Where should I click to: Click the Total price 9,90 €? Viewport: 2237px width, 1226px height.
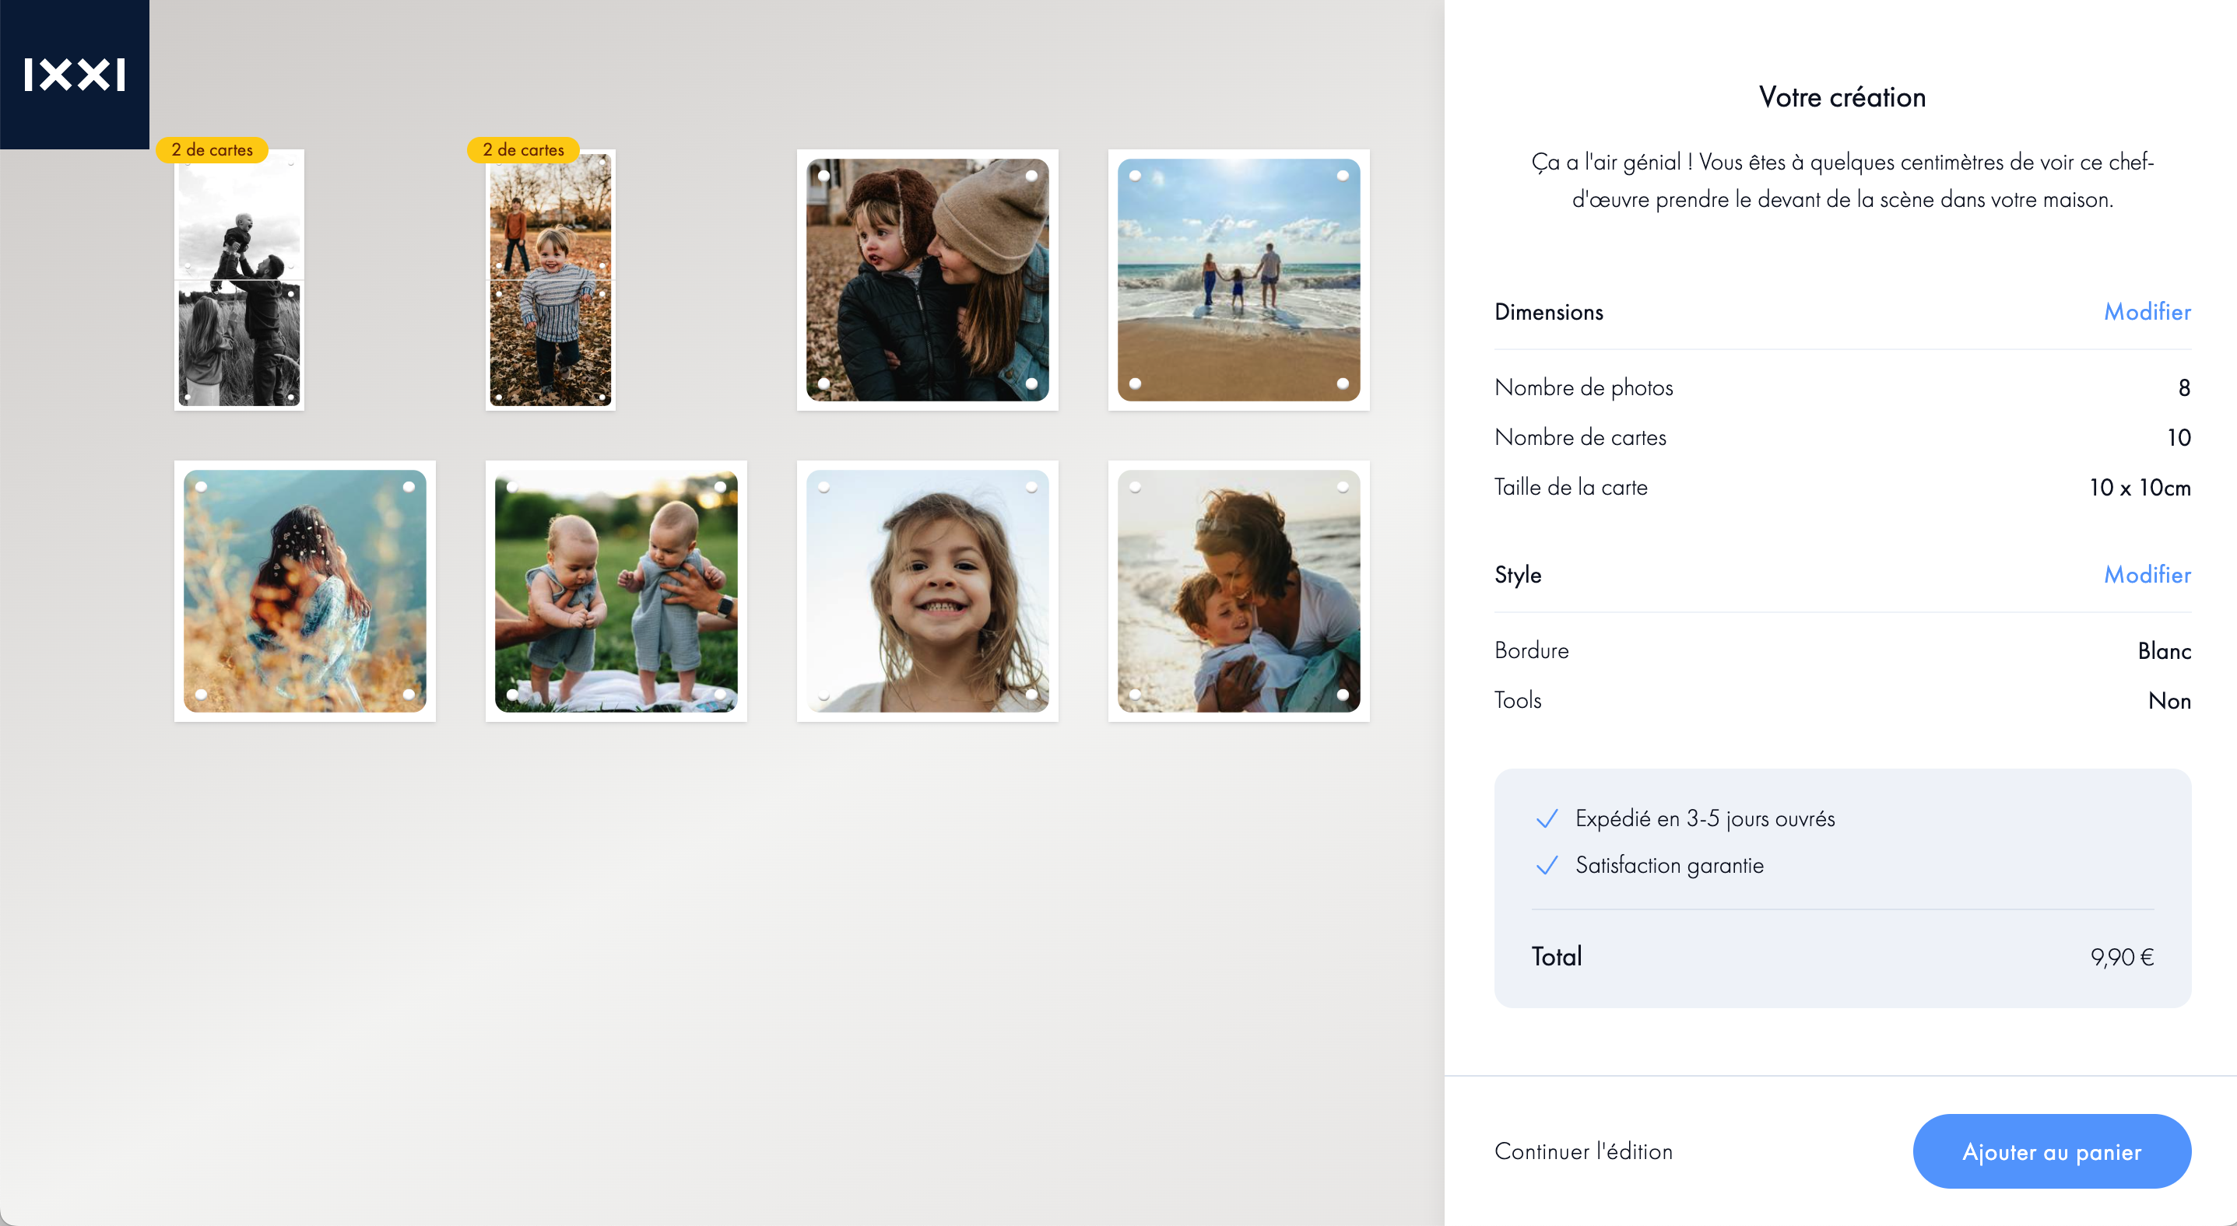2122,957
